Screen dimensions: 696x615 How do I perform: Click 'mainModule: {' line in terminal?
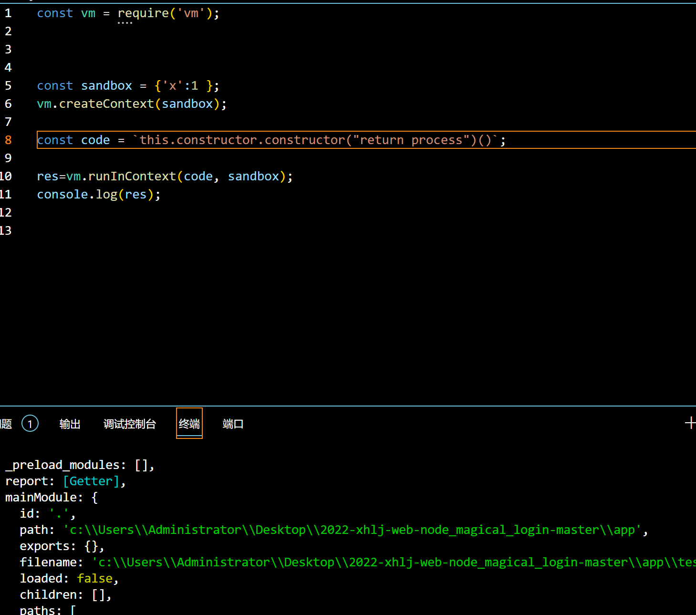(x=52, y=498)
